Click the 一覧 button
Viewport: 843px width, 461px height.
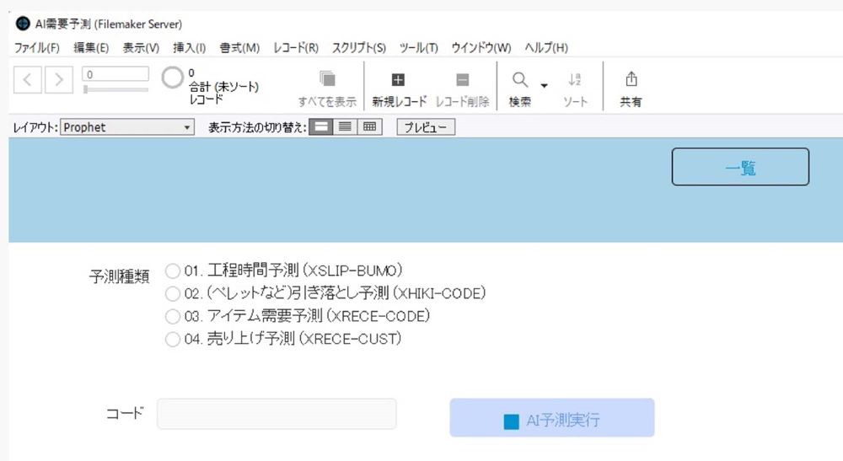740,167
